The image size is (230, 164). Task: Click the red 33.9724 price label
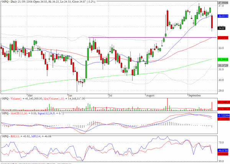tap(223, 38)
